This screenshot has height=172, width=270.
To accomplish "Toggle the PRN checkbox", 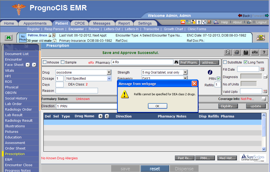I will [218, 79].
